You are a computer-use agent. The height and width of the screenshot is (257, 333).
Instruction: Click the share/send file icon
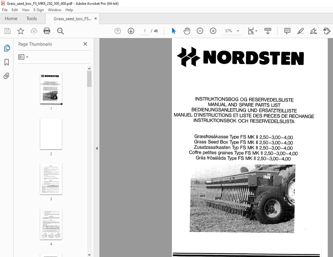327,31
